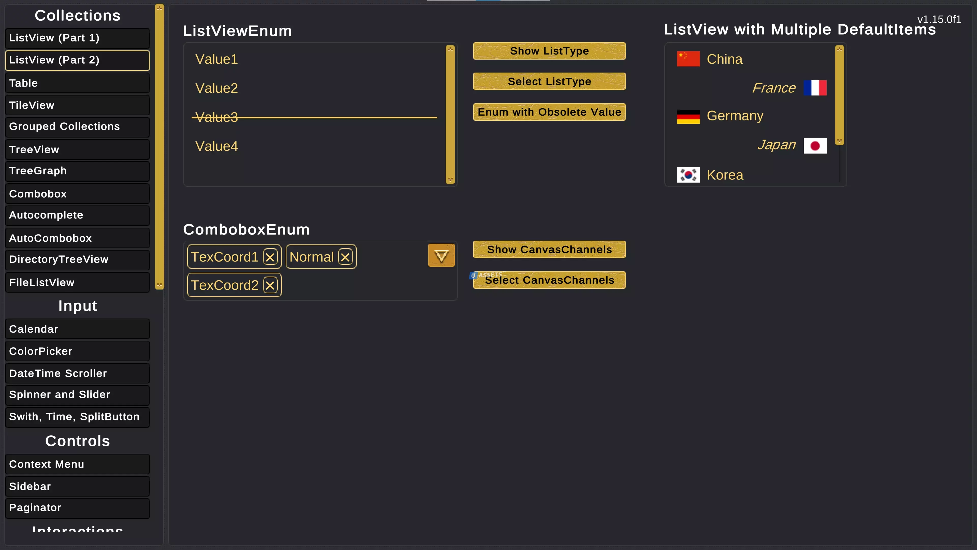The height and width of the screenshot is (550, 977).
Task: Click scroll-down arrow of ListViewEnum scrollbar
Action: coord(450,180)
